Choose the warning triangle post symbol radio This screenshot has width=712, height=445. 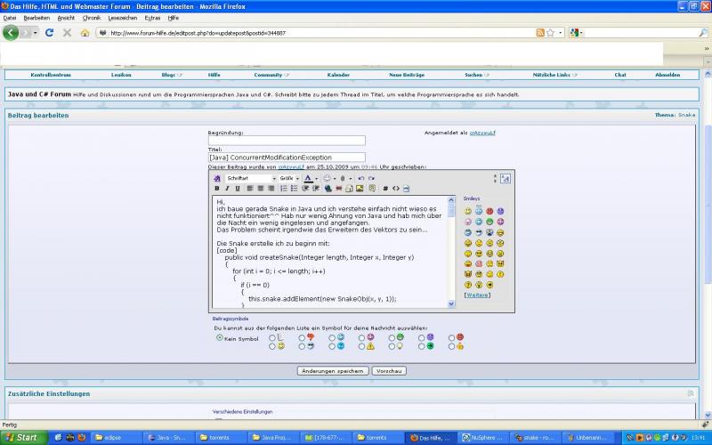(x=362, y=346)
